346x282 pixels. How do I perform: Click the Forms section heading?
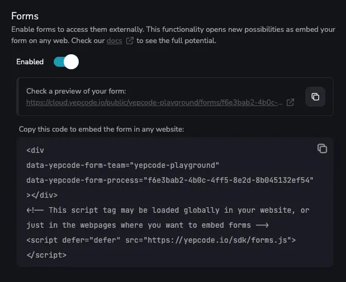click(25, 16)
